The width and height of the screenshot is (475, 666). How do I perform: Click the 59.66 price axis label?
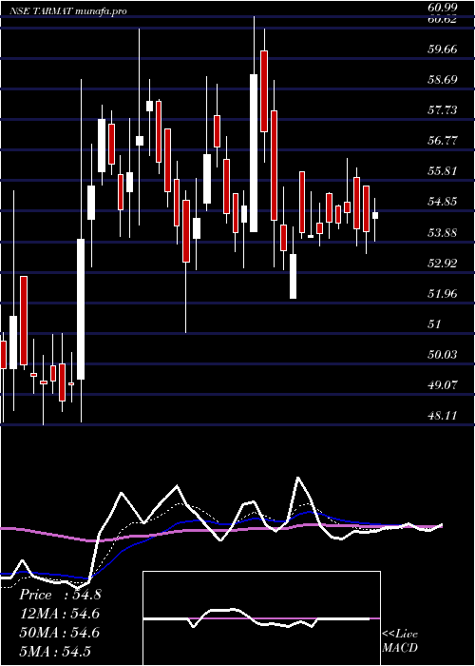tap(443, 49)
